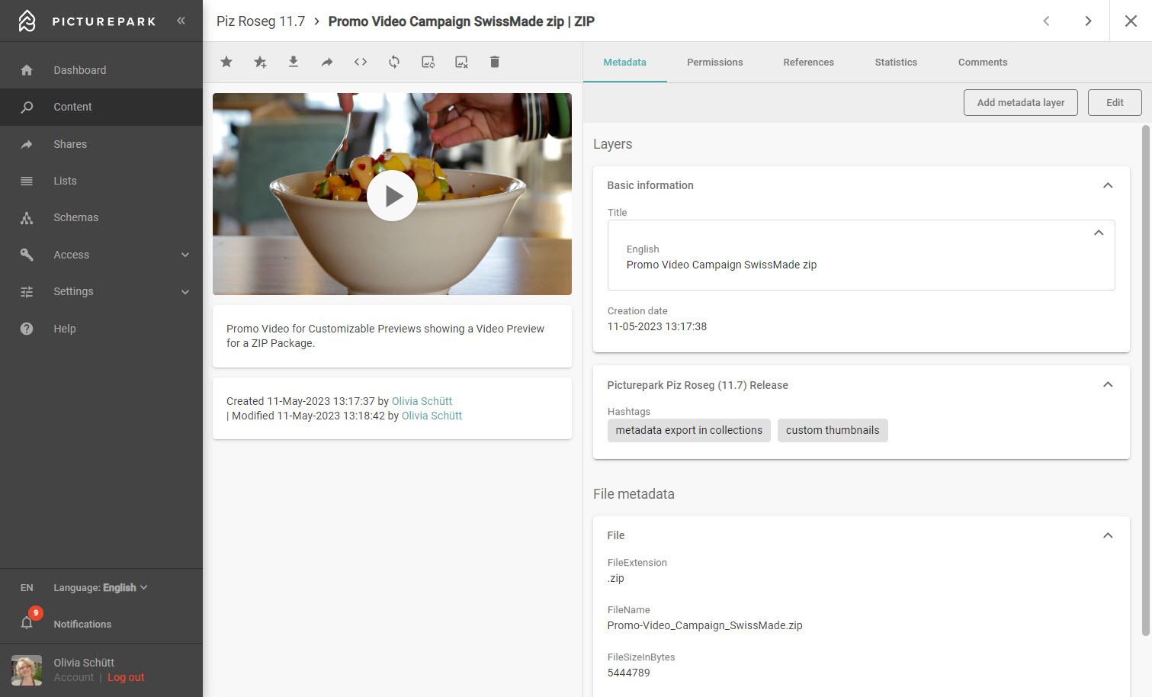Collapse the Basic information layer
Viewport: 1152px width, 697px height.
[x=1108, y=185]
